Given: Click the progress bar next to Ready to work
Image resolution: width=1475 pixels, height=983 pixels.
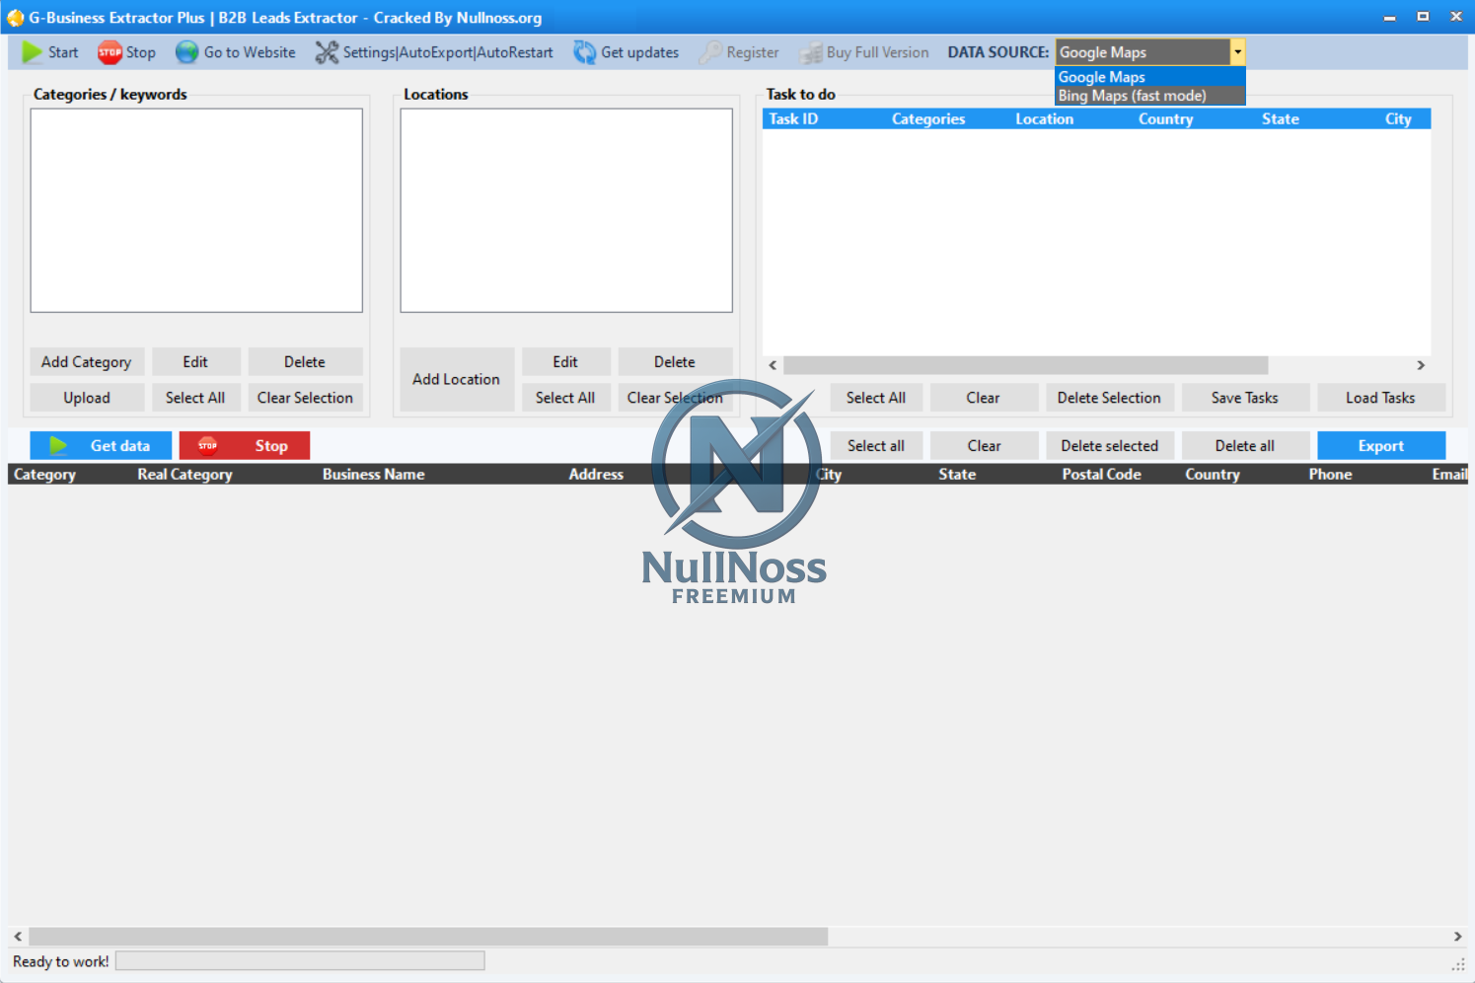Looking at the screenshot, I should tap(300, 960).
